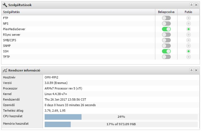Click the Rendszer információ panel title
Viewport: 203px width, 133px height.
pyautogui.click(x=24, y=70)
